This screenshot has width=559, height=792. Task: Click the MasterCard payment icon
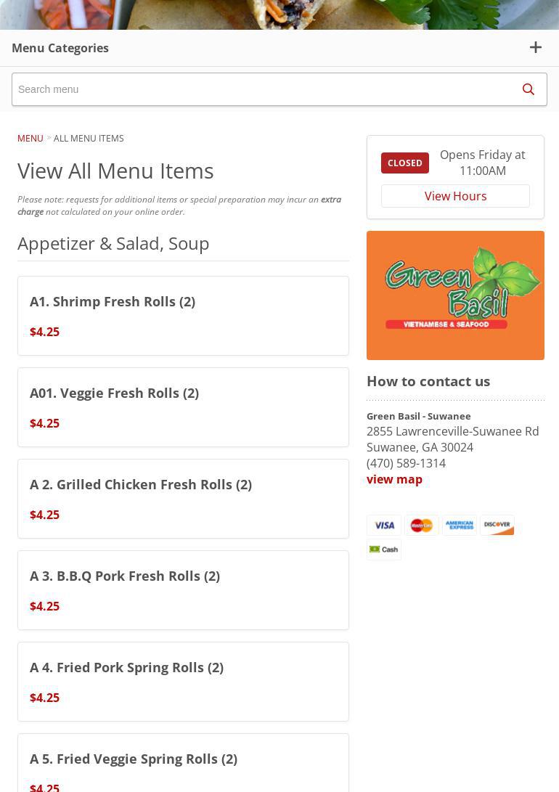pyautogui.click(x=422, y=526)
